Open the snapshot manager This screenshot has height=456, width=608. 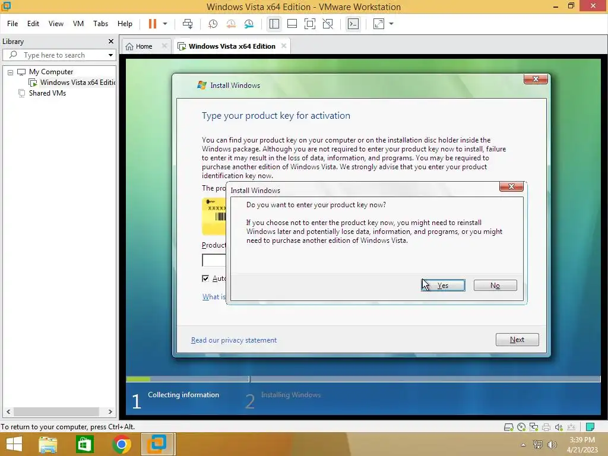[249, 24]
